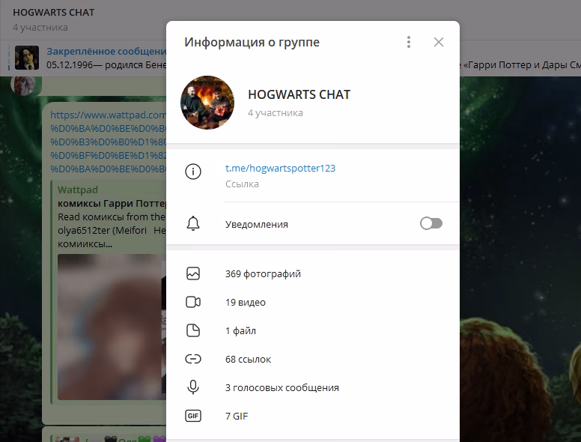Open the wattpad.com link in chat
The width and height of the screenshot is (581, 442).
[109, 142]
